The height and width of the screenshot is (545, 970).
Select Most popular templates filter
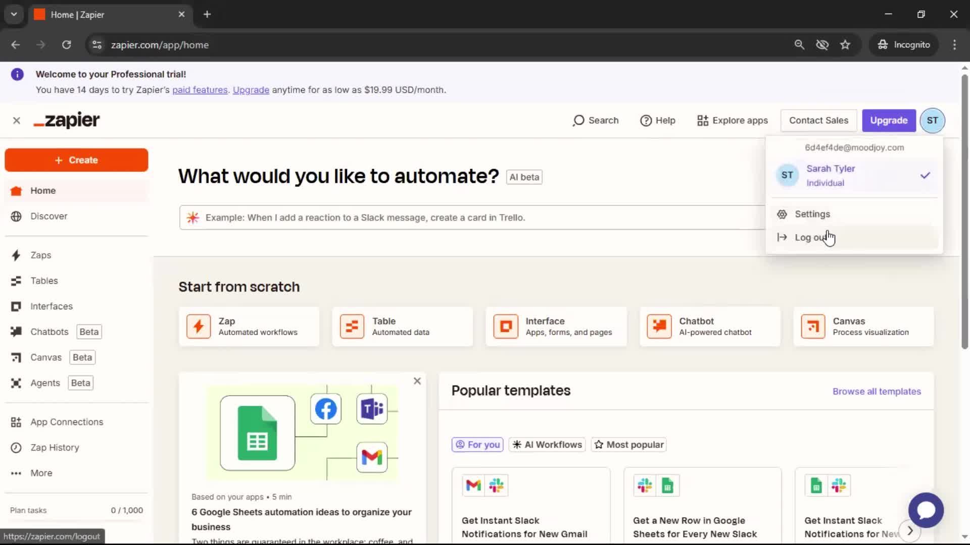(x=629, y=445)
